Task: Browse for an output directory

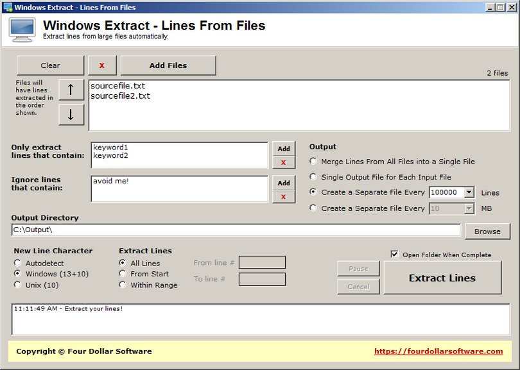Action: click(x=488, y=231)
